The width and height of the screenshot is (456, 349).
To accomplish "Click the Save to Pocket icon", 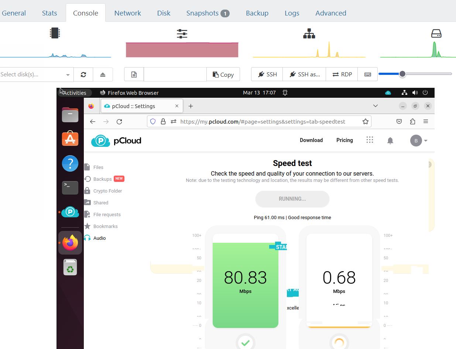I will 399,121.
